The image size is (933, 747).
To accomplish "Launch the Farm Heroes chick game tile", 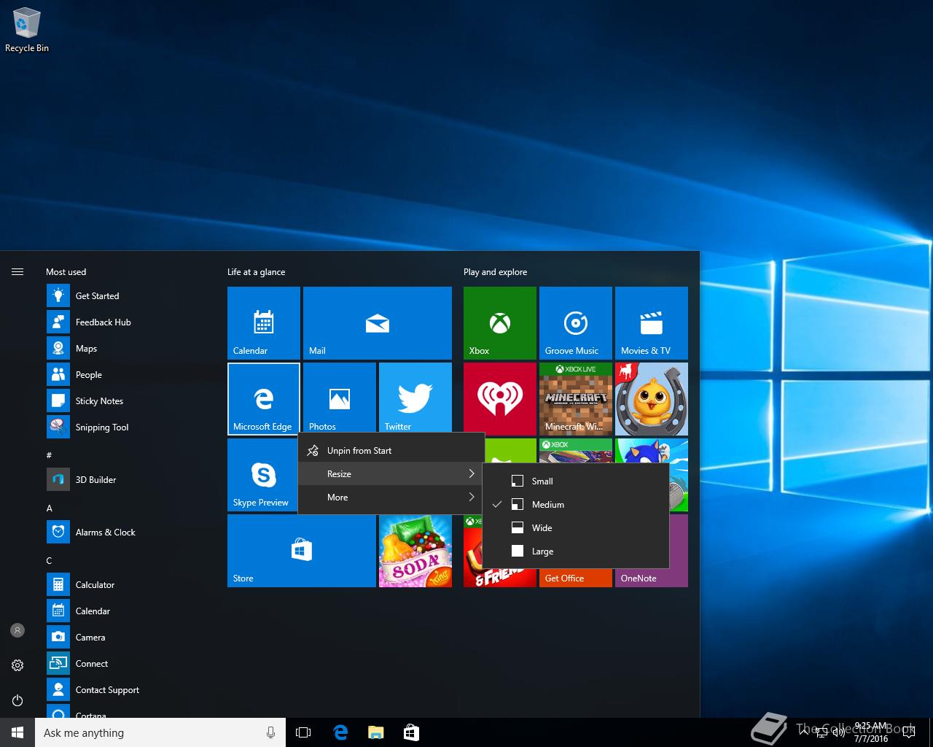I will pyautogui.click(x=652, y=398).
